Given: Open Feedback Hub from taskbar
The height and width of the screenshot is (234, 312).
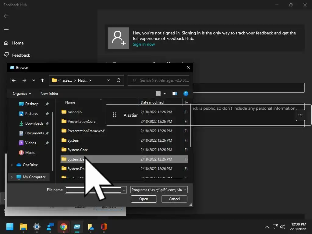Looking at the screenshot, I should (x=50, y=227).
